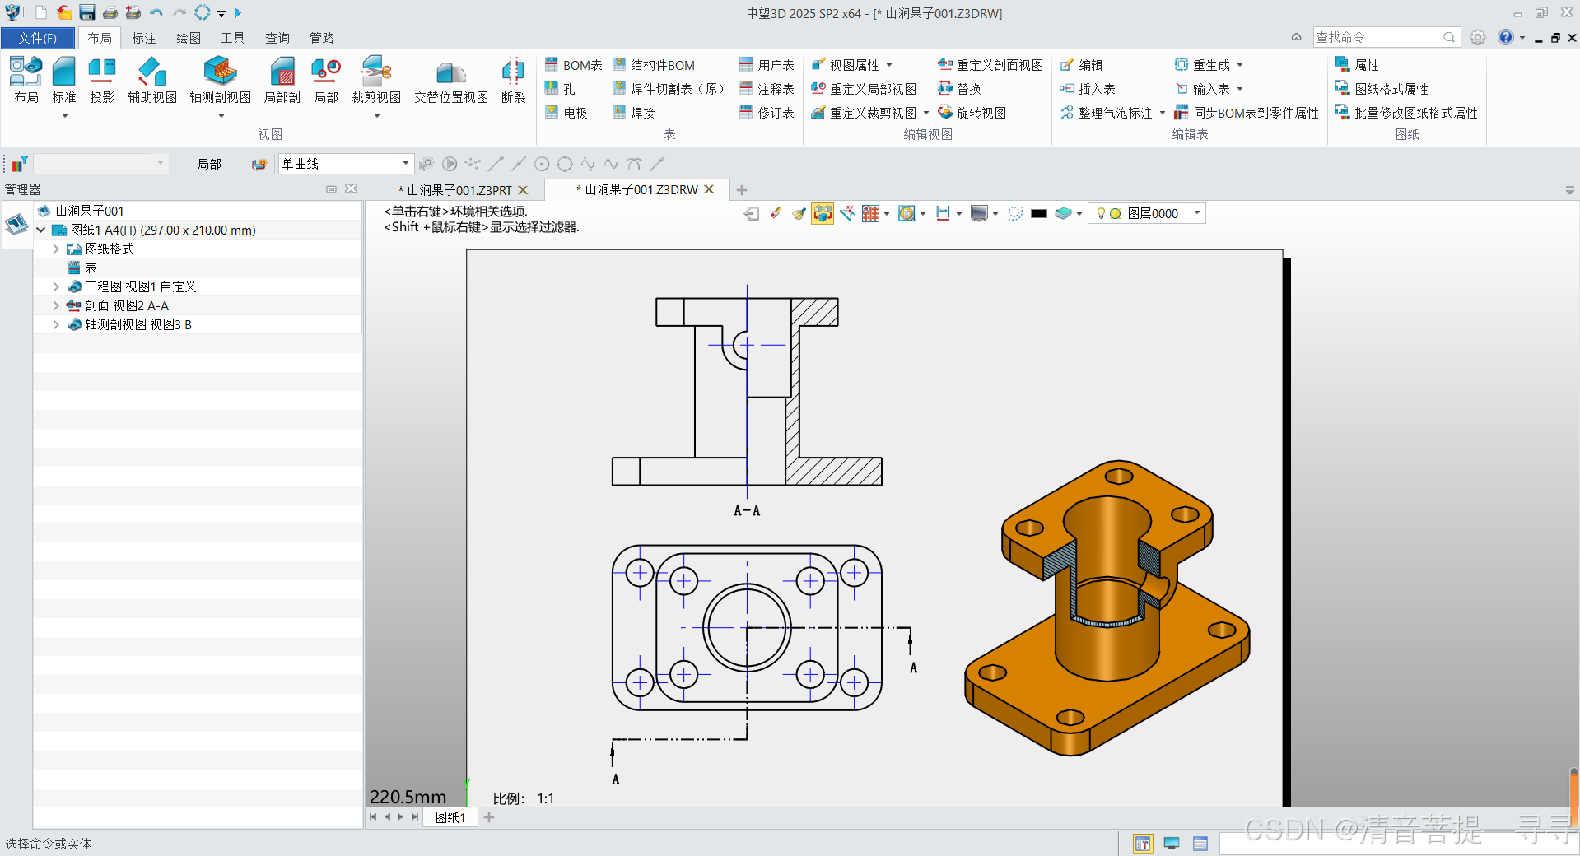Image resolution: width=1580 pixels, height=856 pixels.
Task: Close the 管理器 manager panel
Action: coord(352,188)
